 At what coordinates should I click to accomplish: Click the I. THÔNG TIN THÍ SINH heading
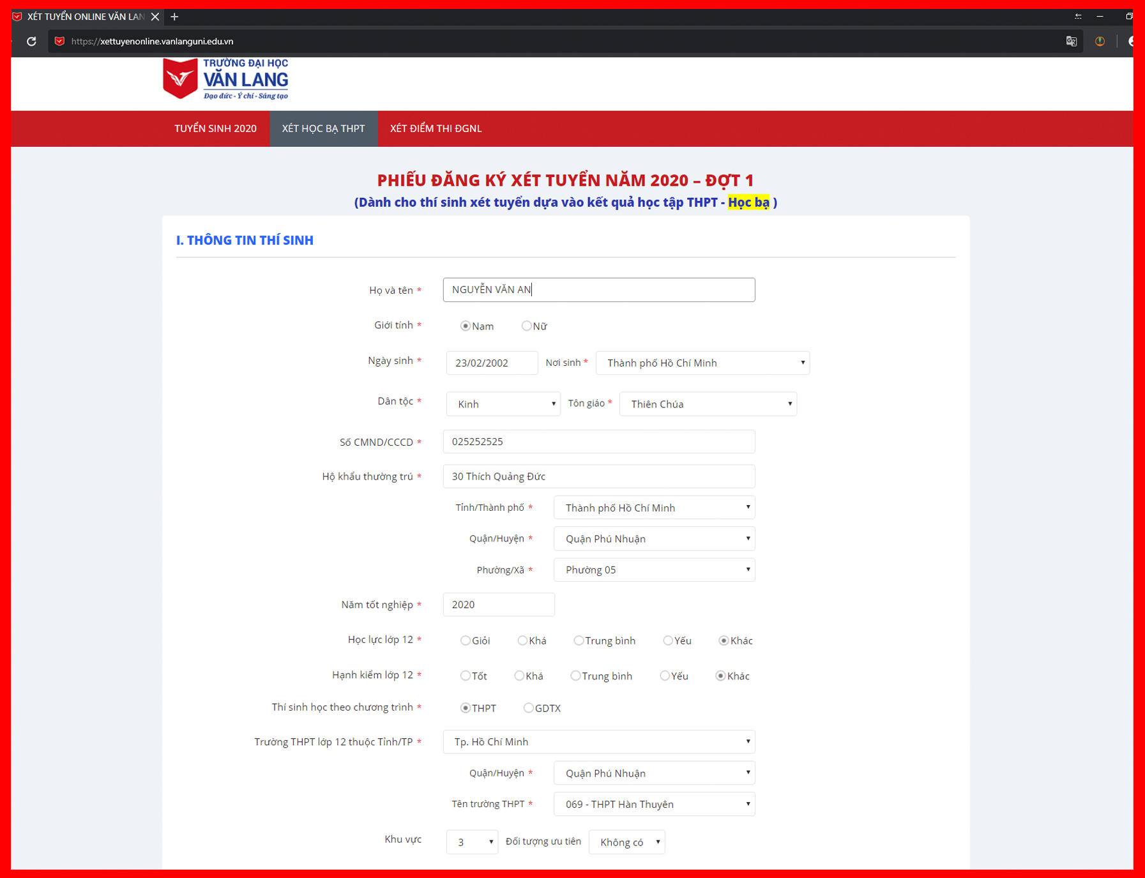pos(245,241)
